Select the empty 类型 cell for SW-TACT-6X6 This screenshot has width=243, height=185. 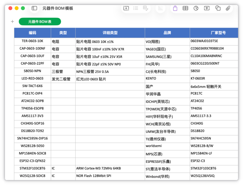click(63, 87)
